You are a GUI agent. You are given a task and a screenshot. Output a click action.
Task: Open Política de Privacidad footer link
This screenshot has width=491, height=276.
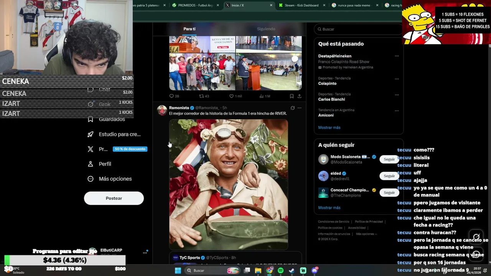(369, 222)
